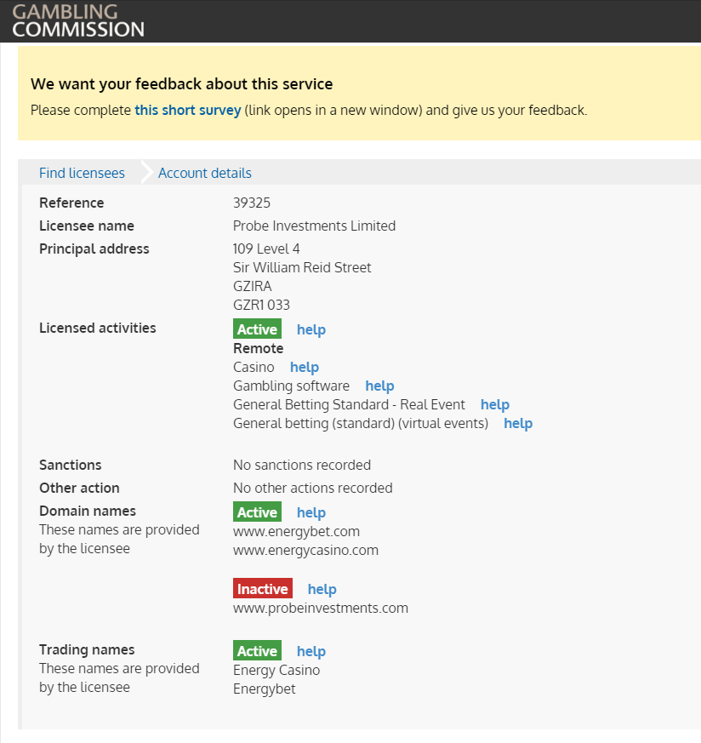
Task: Select the www.energybet.com domain text
Action: point(297,532)
